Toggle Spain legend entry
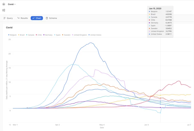194x131 pixels. tap(57, 35)
